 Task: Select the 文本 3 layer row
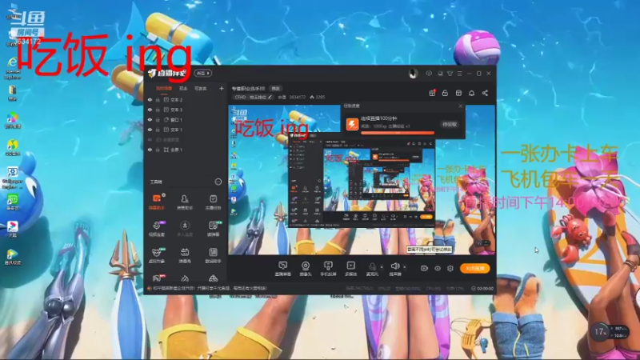[x=186, y=110]
